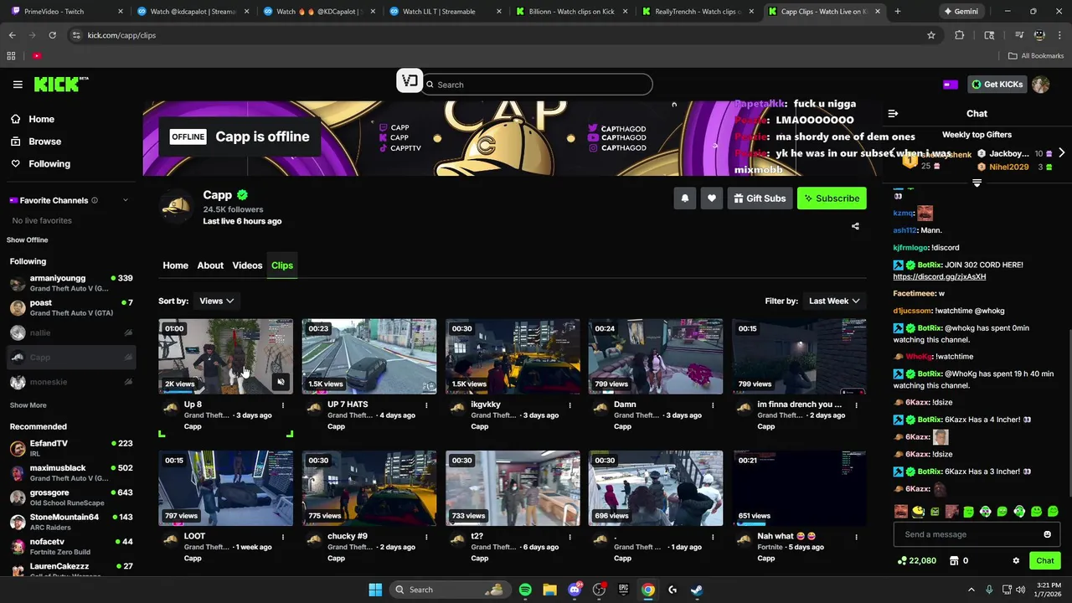Click Show More under Following

(x=28, y=405)
